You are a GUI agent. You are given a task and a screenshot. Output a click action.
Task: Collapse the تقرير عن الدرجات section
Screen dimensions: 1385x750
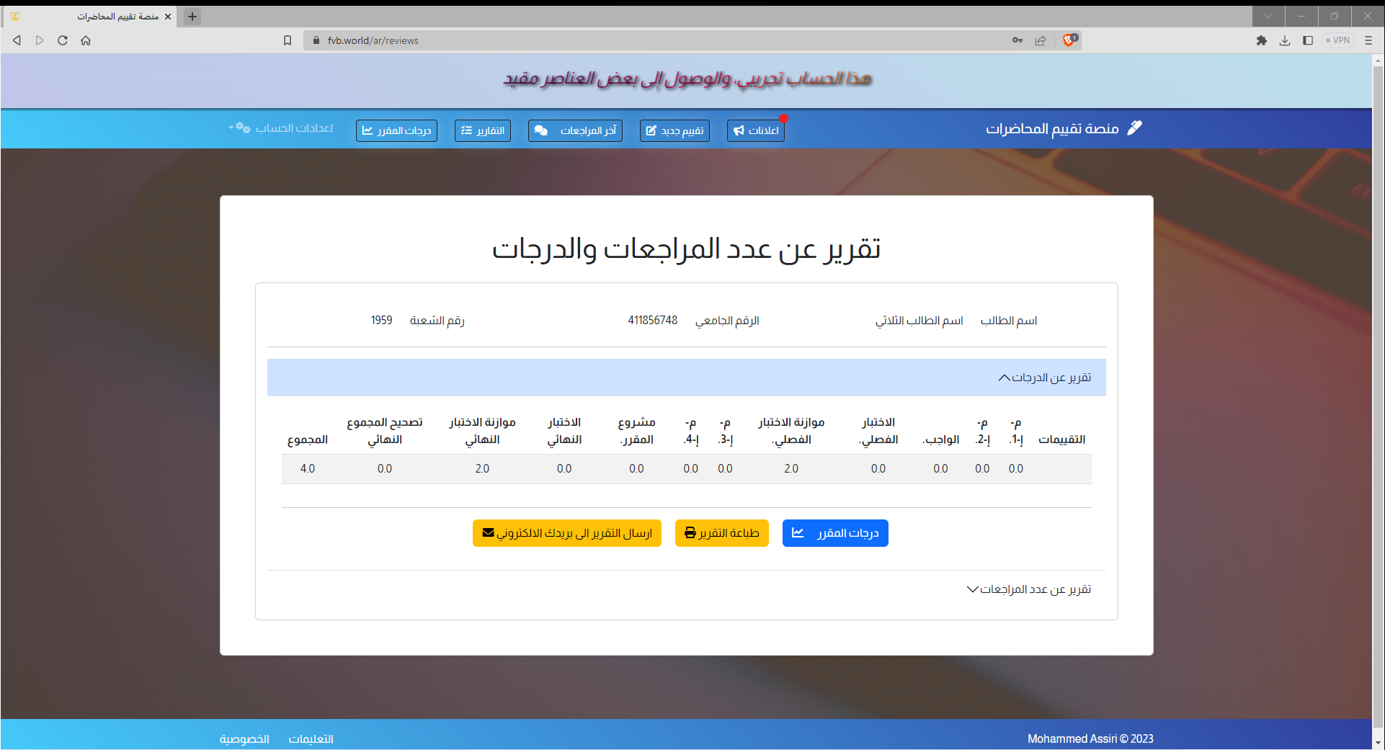pyautogui.click(x=1044, y=378)
